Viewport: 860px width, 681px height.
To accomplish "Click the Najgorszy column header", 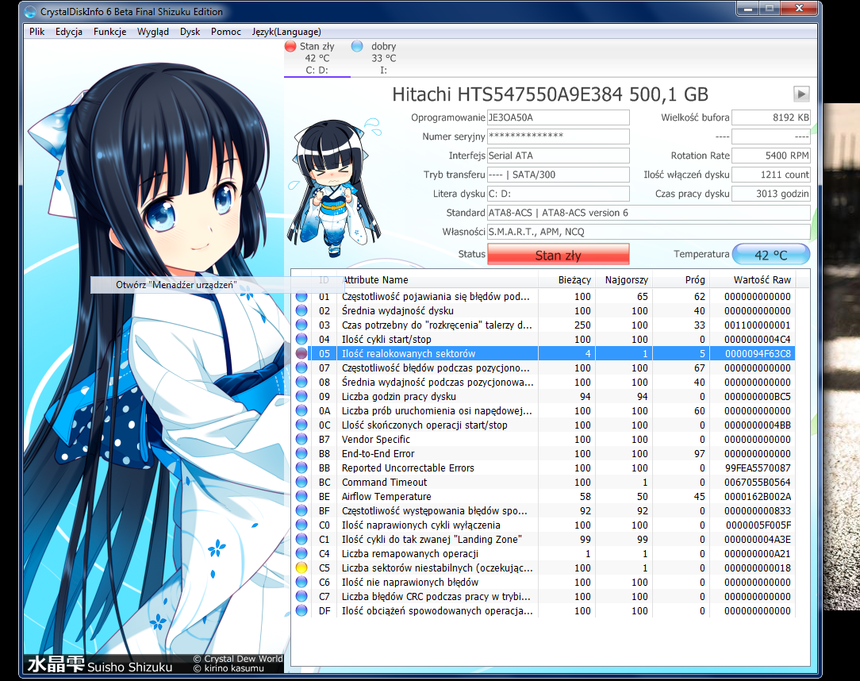I will (x=626, y=280).
